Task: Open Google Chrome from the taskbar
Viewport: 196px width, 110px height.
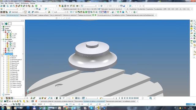Action: [x=66, y=108]
